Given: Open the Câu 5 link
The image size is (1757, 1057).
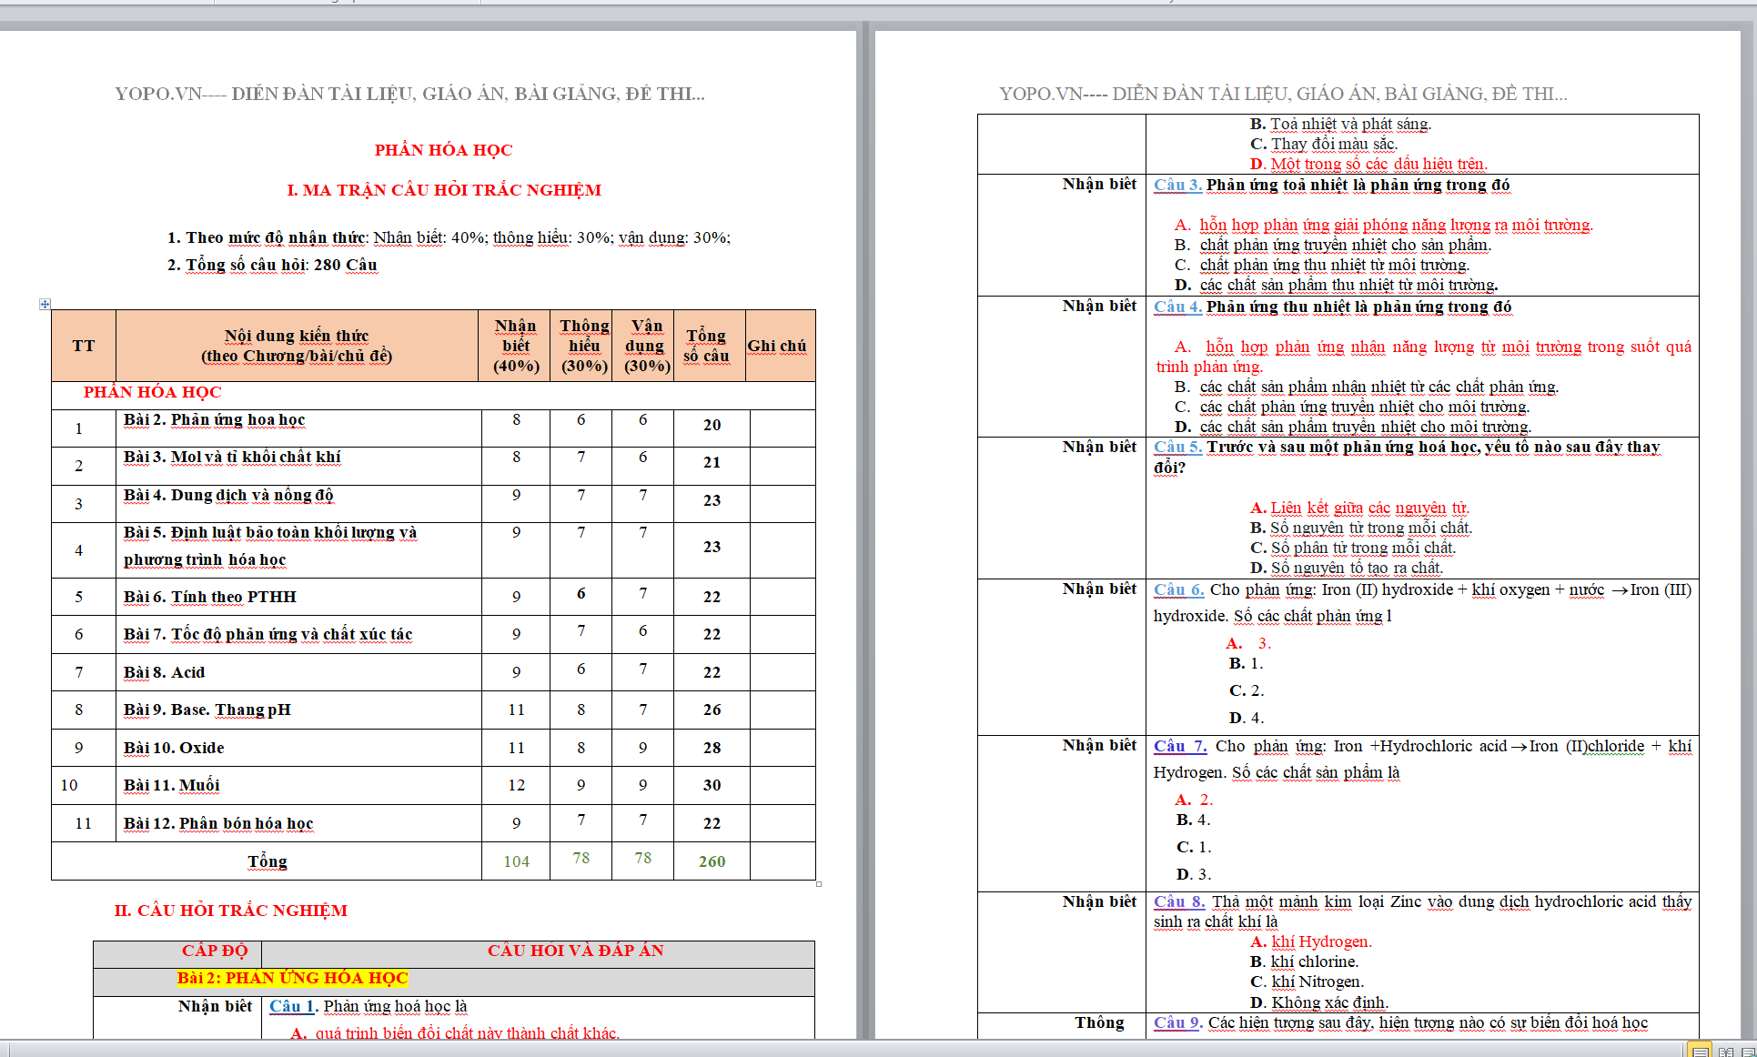Looking at the screenshot, I should [1177, 447].
